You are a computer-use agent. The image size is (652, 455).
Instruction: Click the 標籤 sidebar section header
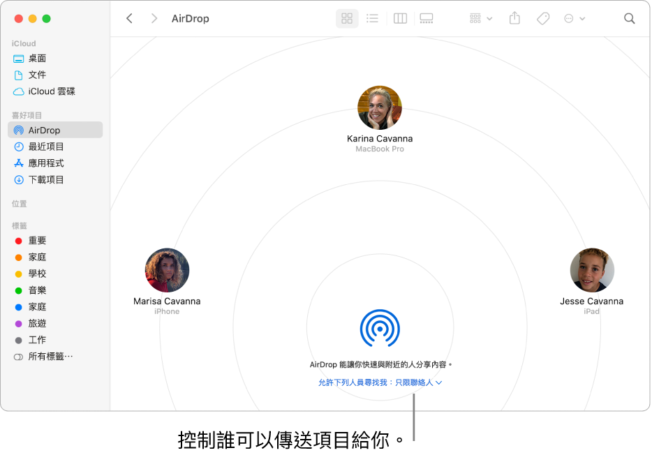(19, 225)
